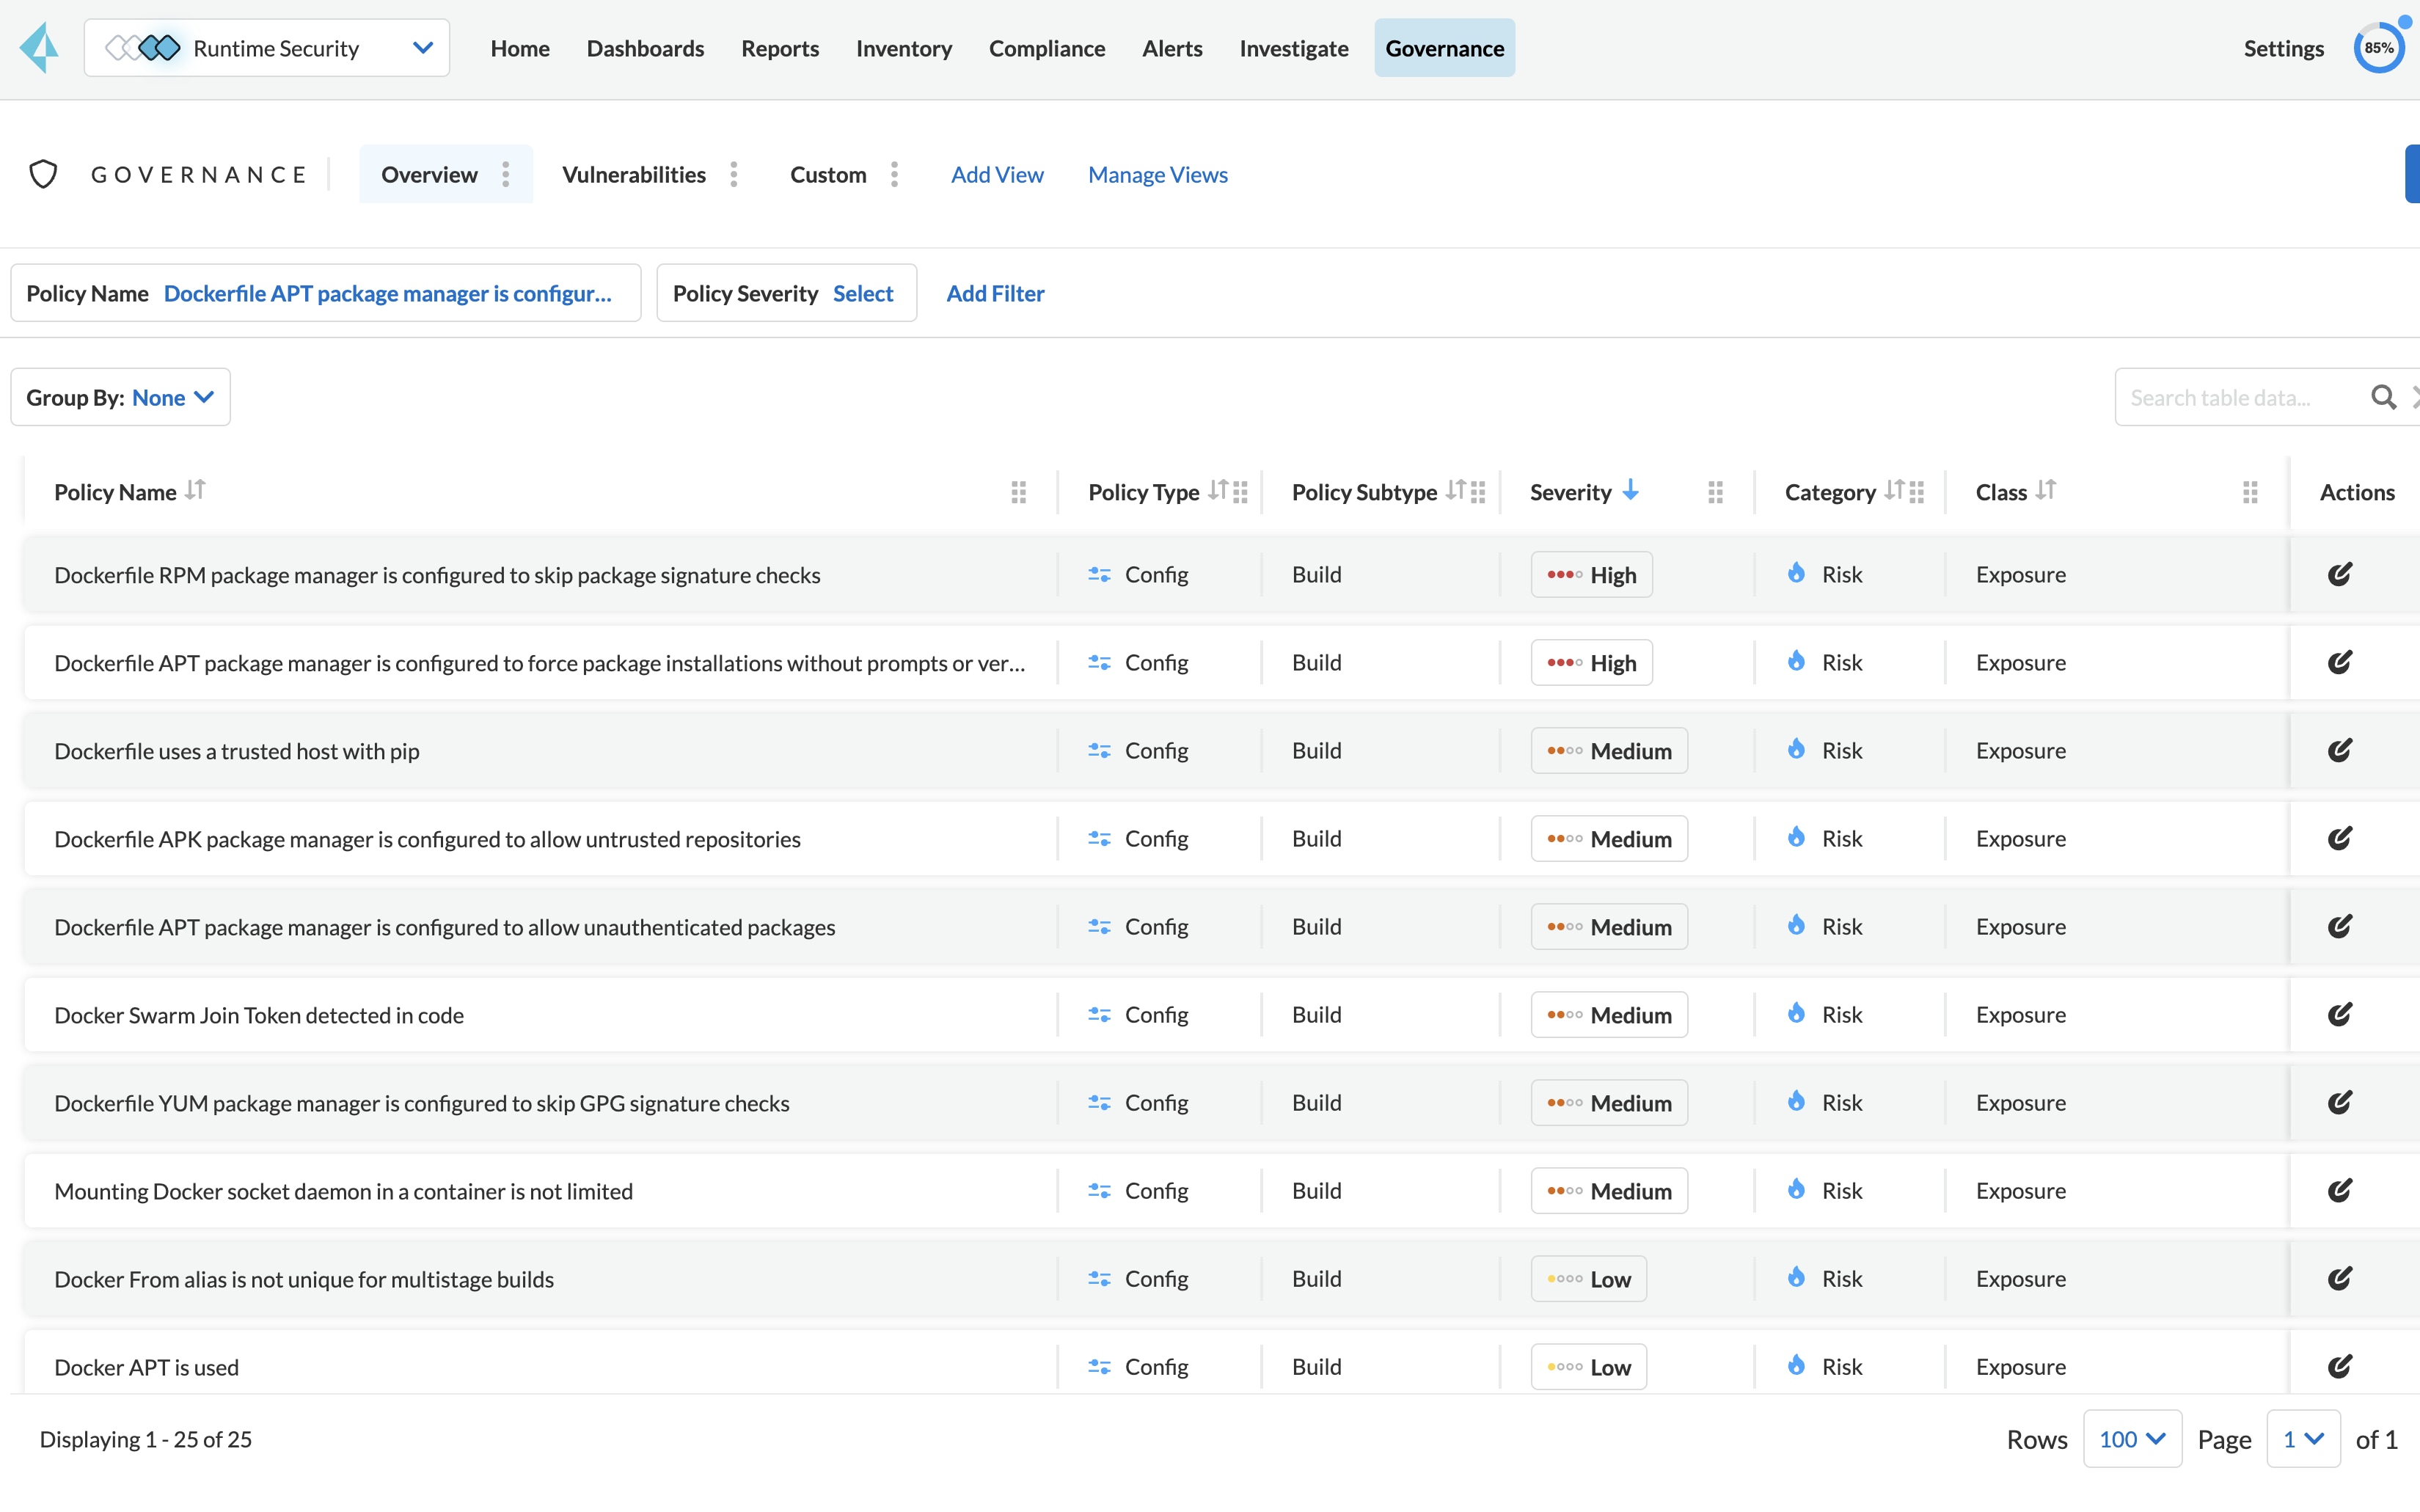Click the app logo at top left
Screen dimensions: 2420x1512
point(40,48)
